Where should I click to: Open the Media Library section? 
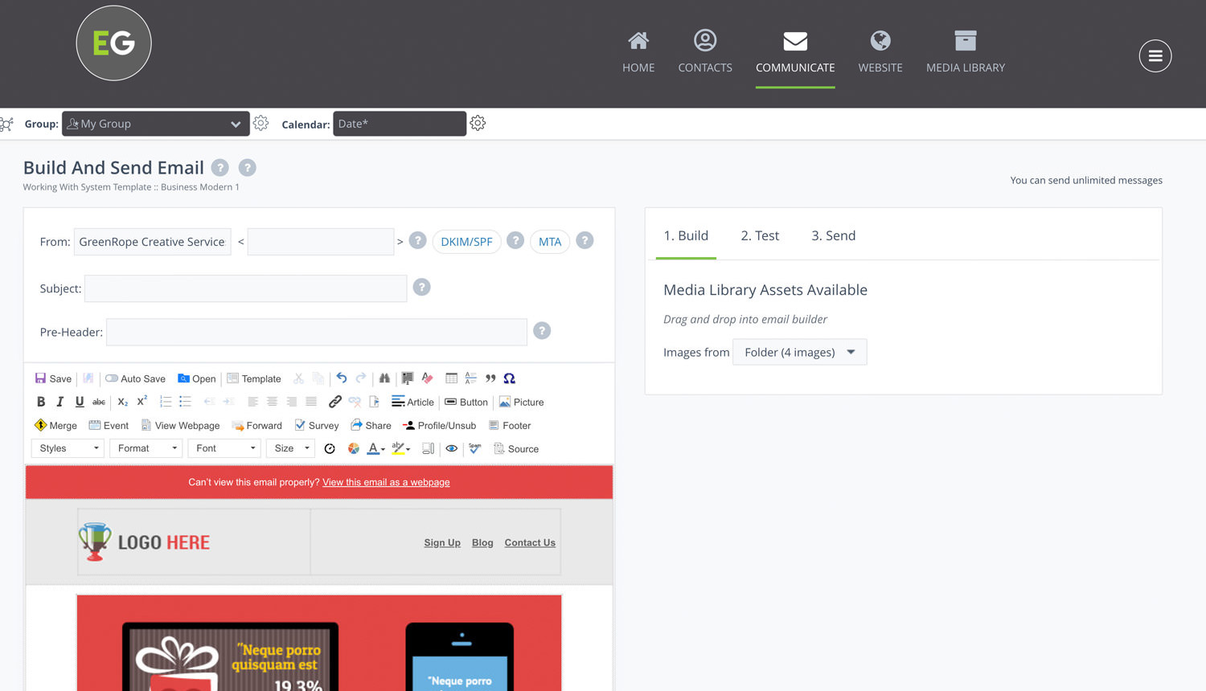[966, 52]
